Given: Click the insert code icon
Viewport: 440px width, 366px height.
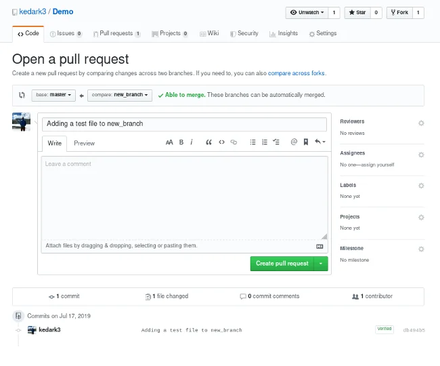Looking at the screenshot, I should point(221,142).
